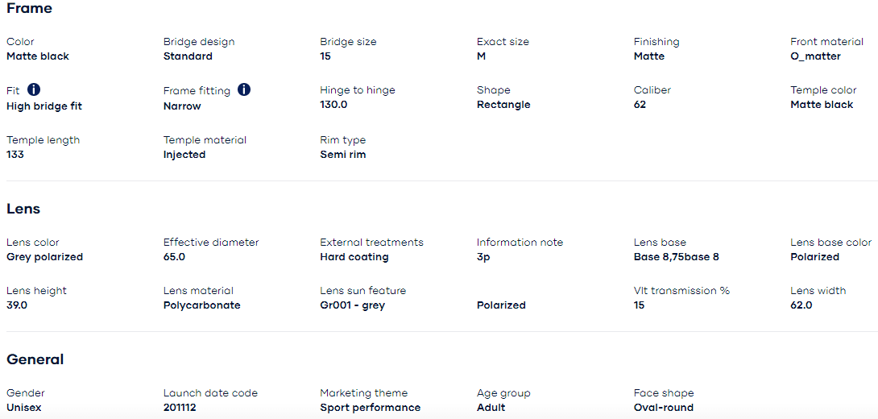Select the "O_matter" front material value
The width and height of the screenshot is (878, 419).
tap(815, 56)
